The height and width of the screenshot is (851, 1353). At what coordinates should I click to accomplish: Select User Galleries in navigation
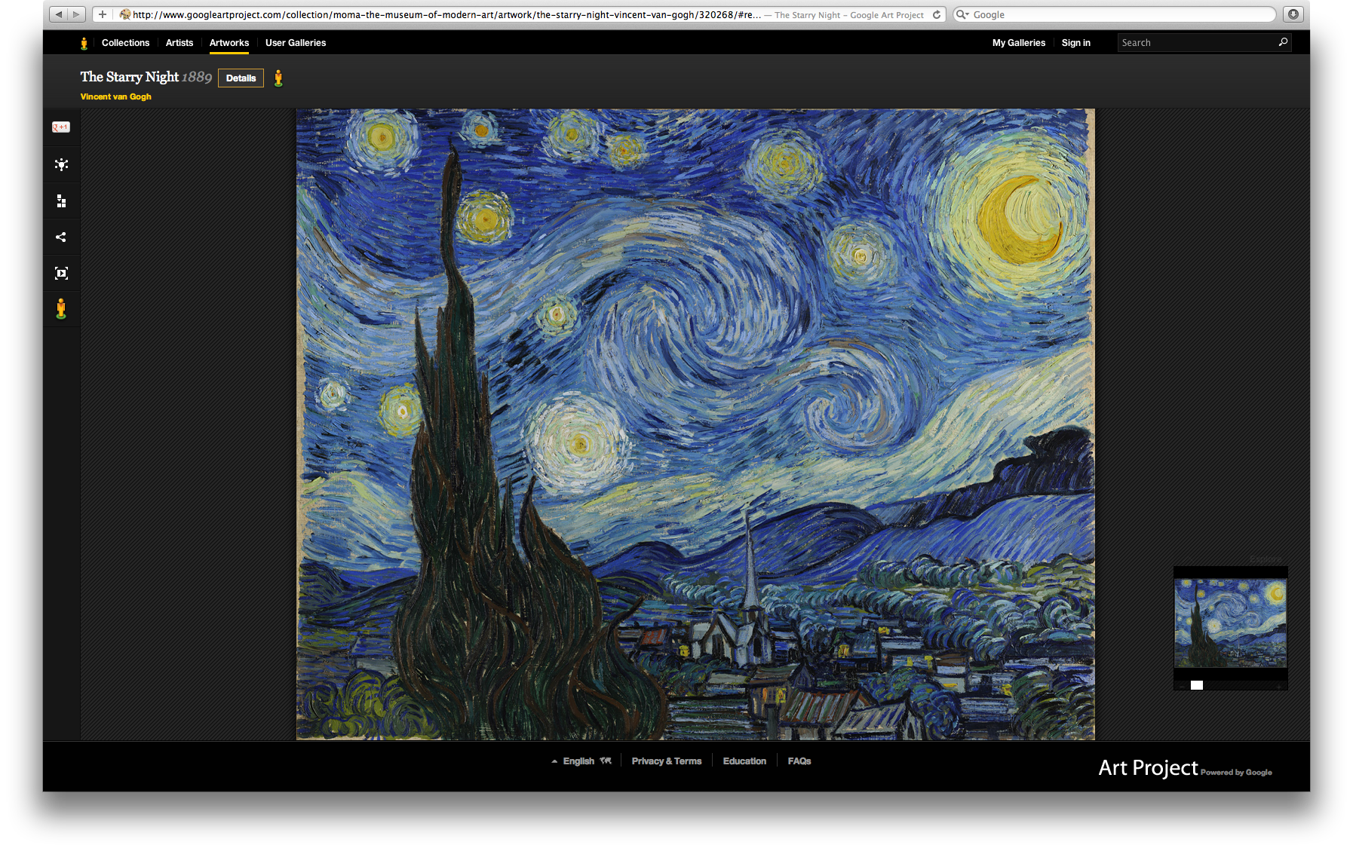coord(295,43)
